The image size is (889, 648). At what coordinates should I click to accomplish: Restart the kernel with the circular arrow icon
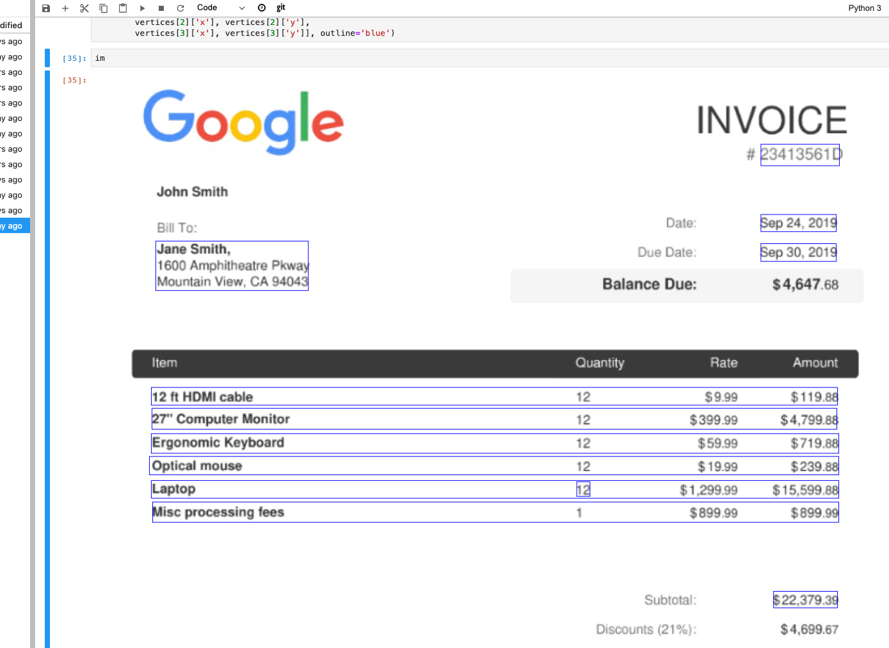tap(180, 8)
